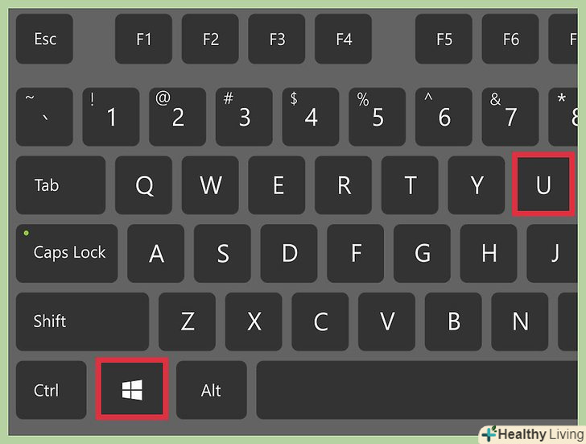Click the highlighted U key
This screenshot has width=586, height=444.
(x=543, y=185)
